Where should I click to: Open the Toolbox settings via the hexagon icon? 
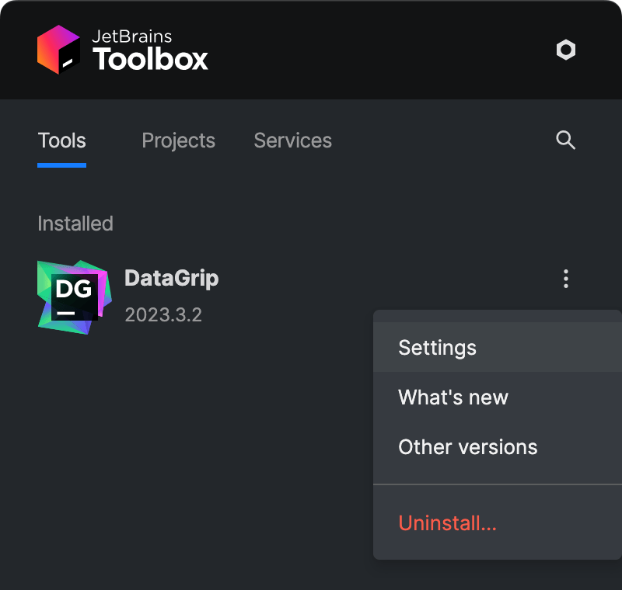click(x=565, y=50)
